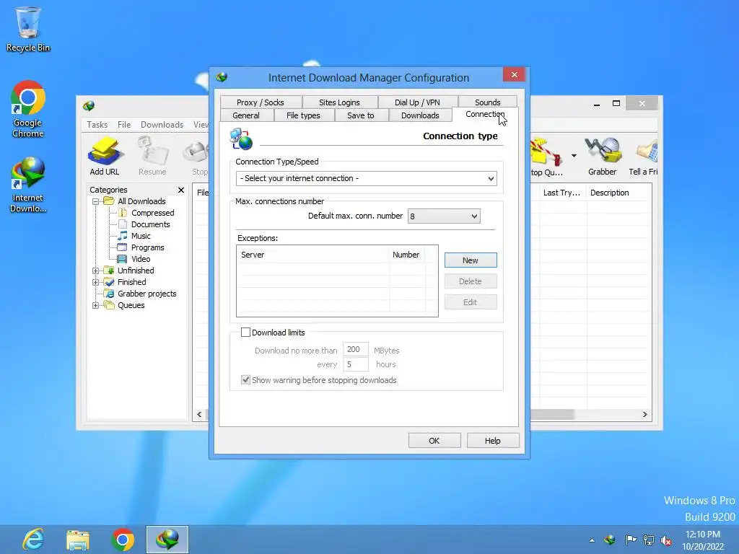Click the New exception button
Screen dimensions: 739x554
coord(471,260)
